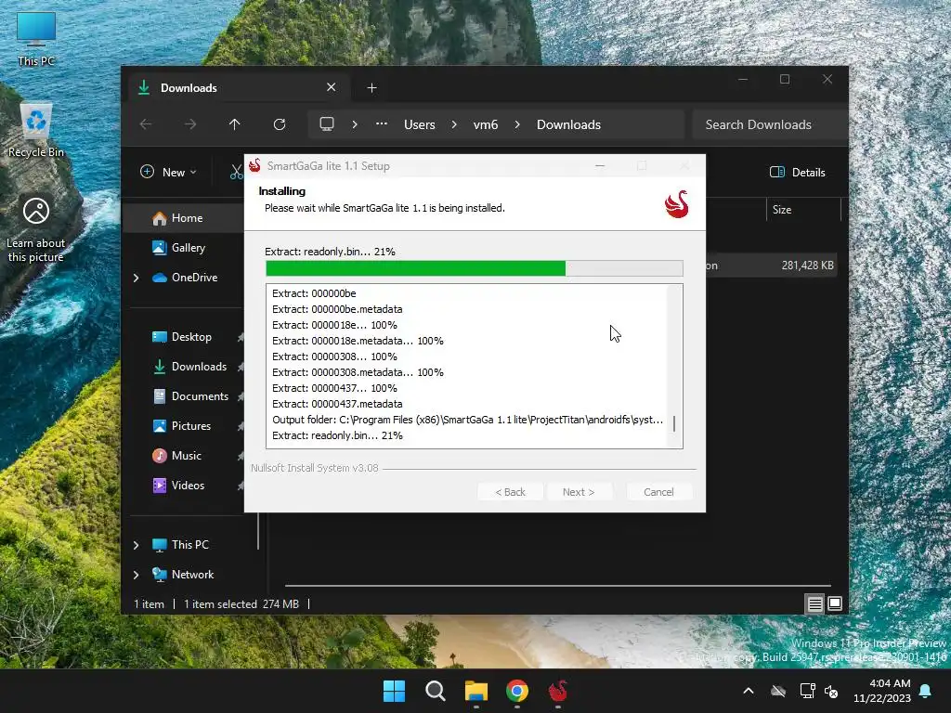Show the Details pane
The width and height of the screenshot is (951, 713).
(x=798, y=172)
